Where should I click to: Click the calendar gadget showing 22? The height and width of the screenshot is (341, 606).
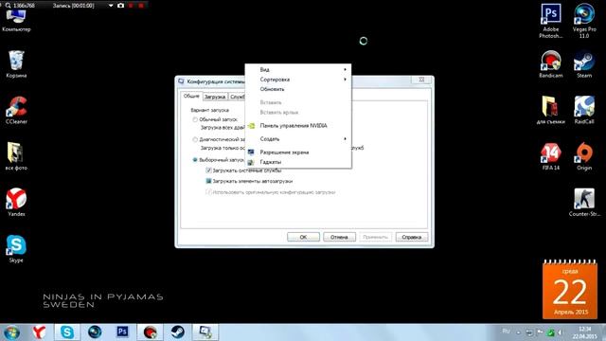coord(570,290)
